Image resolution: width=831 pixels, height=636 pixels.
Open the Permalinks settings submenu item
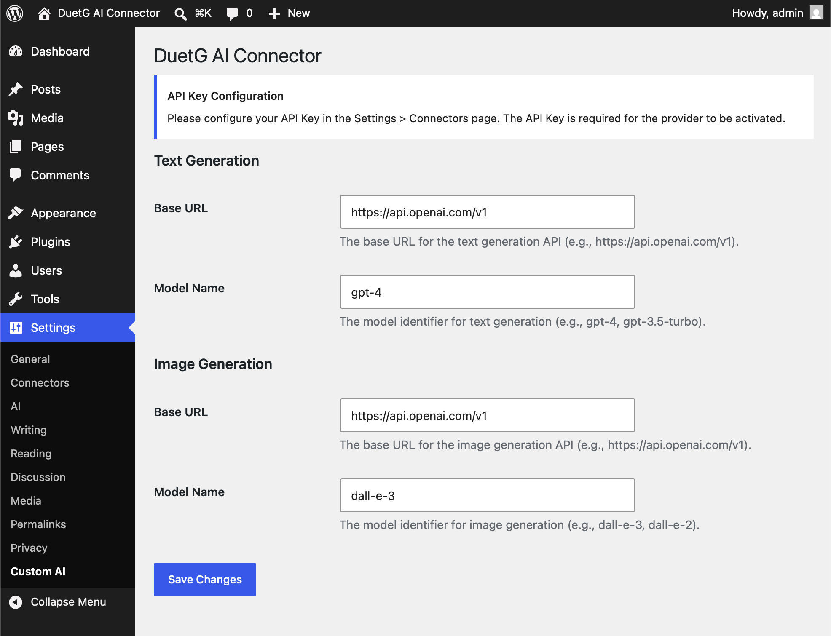pyautogui.click(x=38, y=524)
